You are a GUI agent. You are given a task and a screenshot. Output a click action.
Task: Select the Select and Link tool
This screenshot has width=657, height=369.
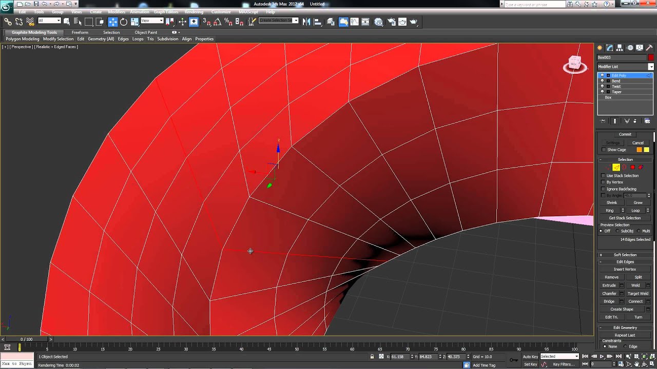click(8, 22)
